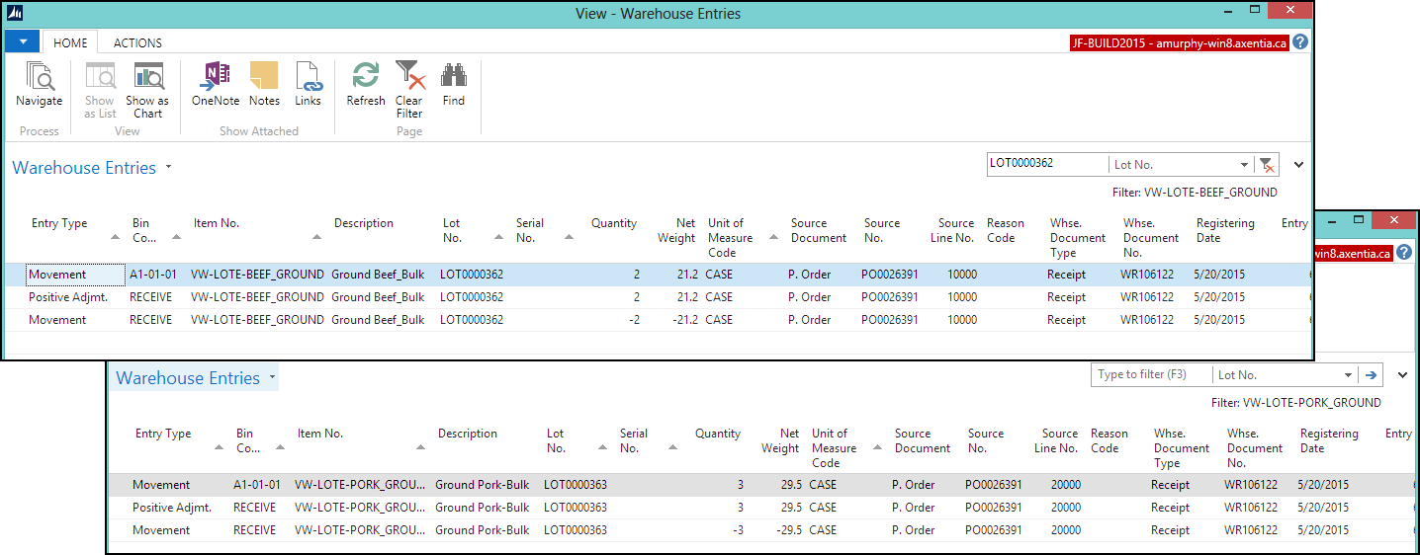Click the Links icon in Show Attached

pos(308,77)
